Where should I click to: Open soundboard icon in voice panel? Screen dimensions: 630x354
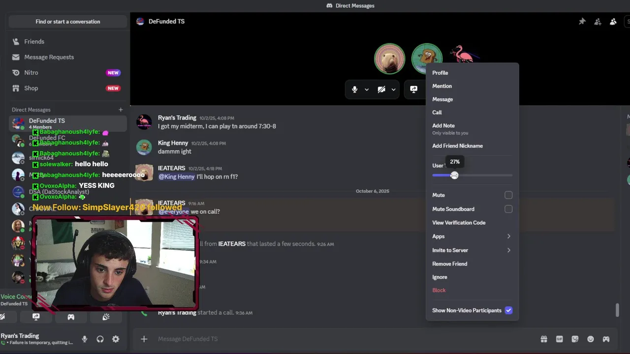(106, 317)
